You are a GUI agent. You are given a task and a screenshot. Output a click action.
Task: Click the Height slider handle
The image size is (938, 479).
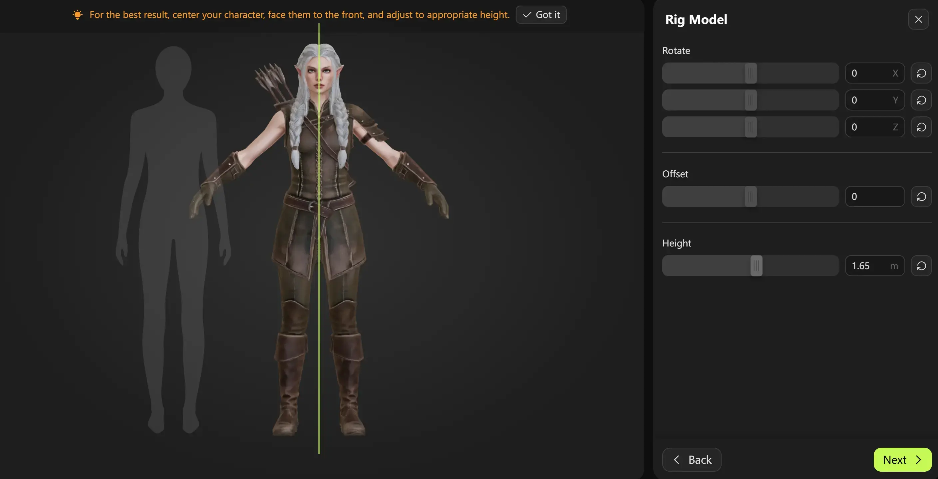pos(756,266)
